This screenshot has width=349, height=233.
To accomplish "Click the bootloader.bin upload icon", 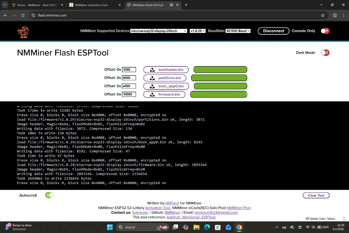I will pos(152,70).
